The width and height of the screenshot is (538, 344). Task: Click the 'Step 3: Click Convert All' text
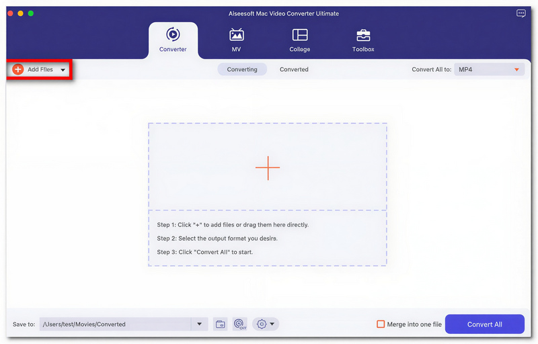point(205,252)
